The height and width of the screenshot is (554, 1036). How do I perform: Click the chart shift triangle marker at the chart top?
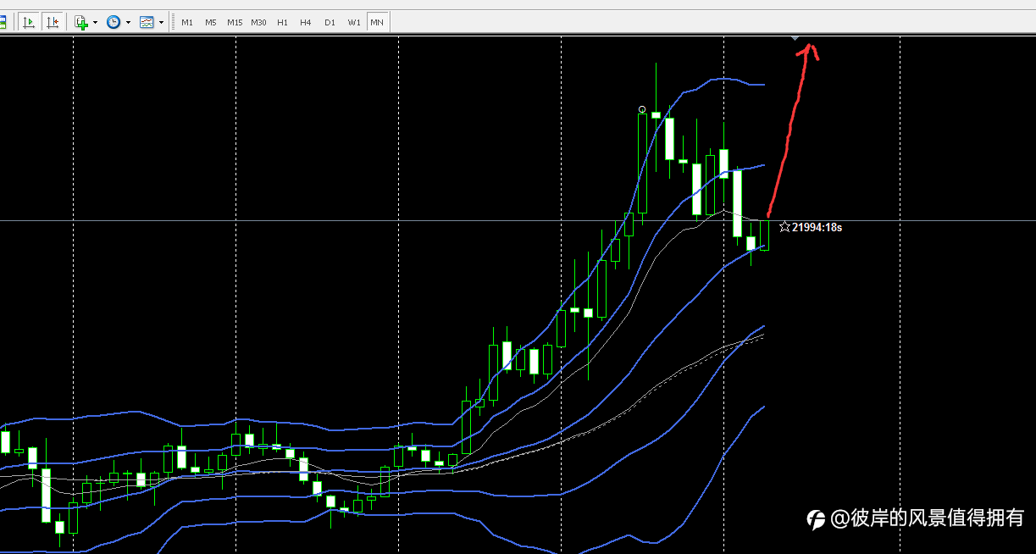795,38
